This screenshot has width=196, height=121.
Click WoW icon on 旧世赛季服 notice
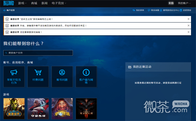click(7, 32)
